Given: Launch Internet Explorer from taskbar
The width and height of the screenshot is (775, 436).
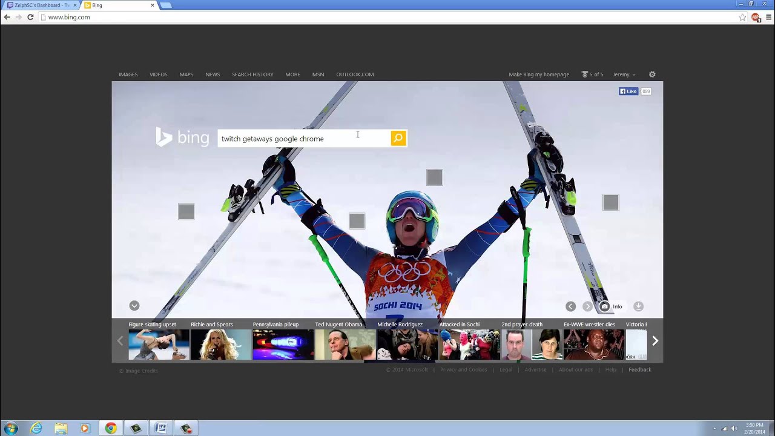Looking at the screenshot, I should click(x=36, y=428).
